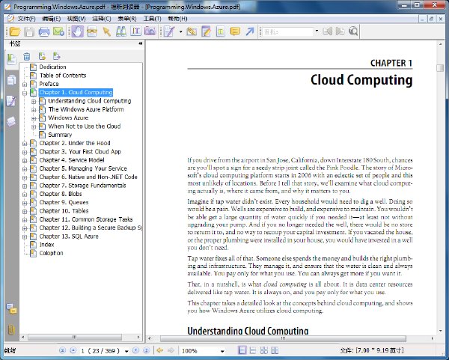Go to the next page button

tap(135, 350)
